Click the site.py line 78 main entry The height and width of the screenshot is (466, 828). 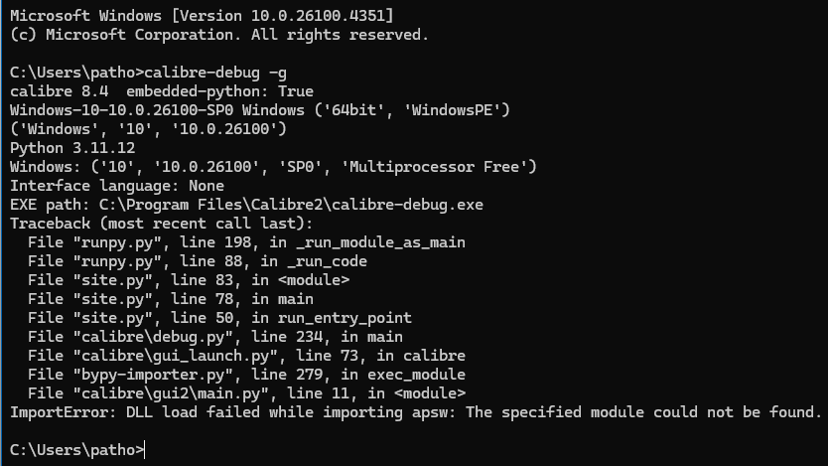coord(171,298)
